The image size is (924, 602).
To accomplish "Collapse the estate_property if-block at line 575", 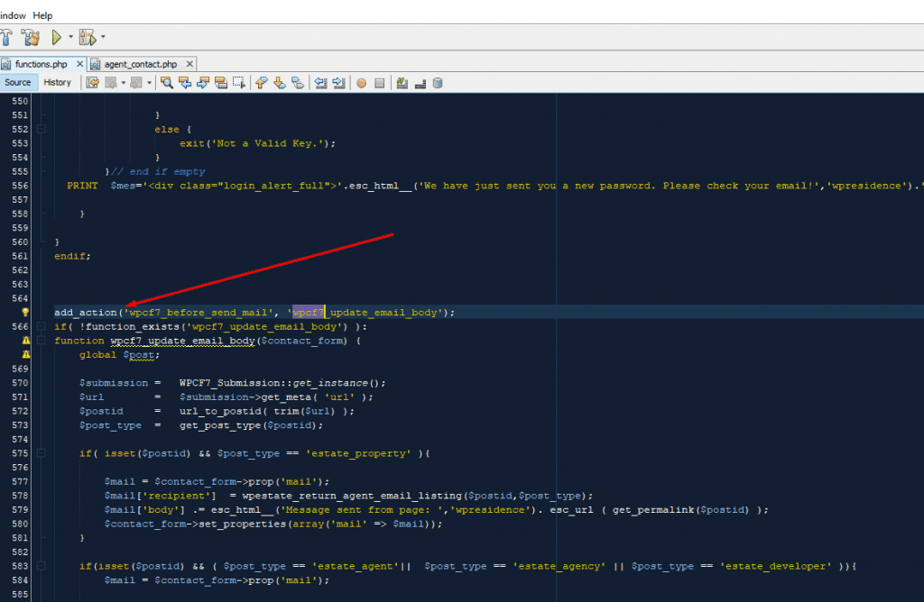I will (42, 453).
